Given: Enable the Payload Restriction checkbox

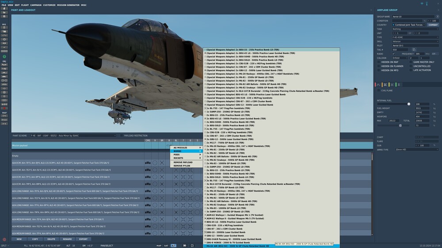Looking at the screenshot, I should (122, 135).
